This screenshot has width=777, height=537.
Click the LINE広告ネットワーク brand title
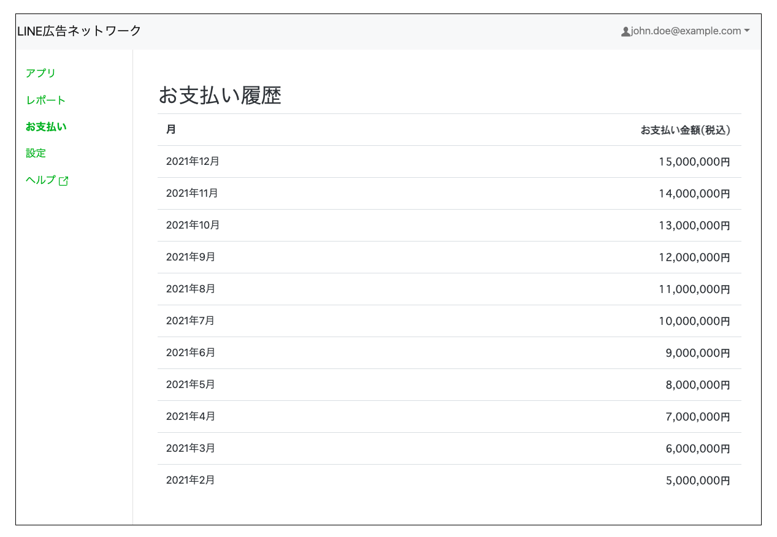79,31
